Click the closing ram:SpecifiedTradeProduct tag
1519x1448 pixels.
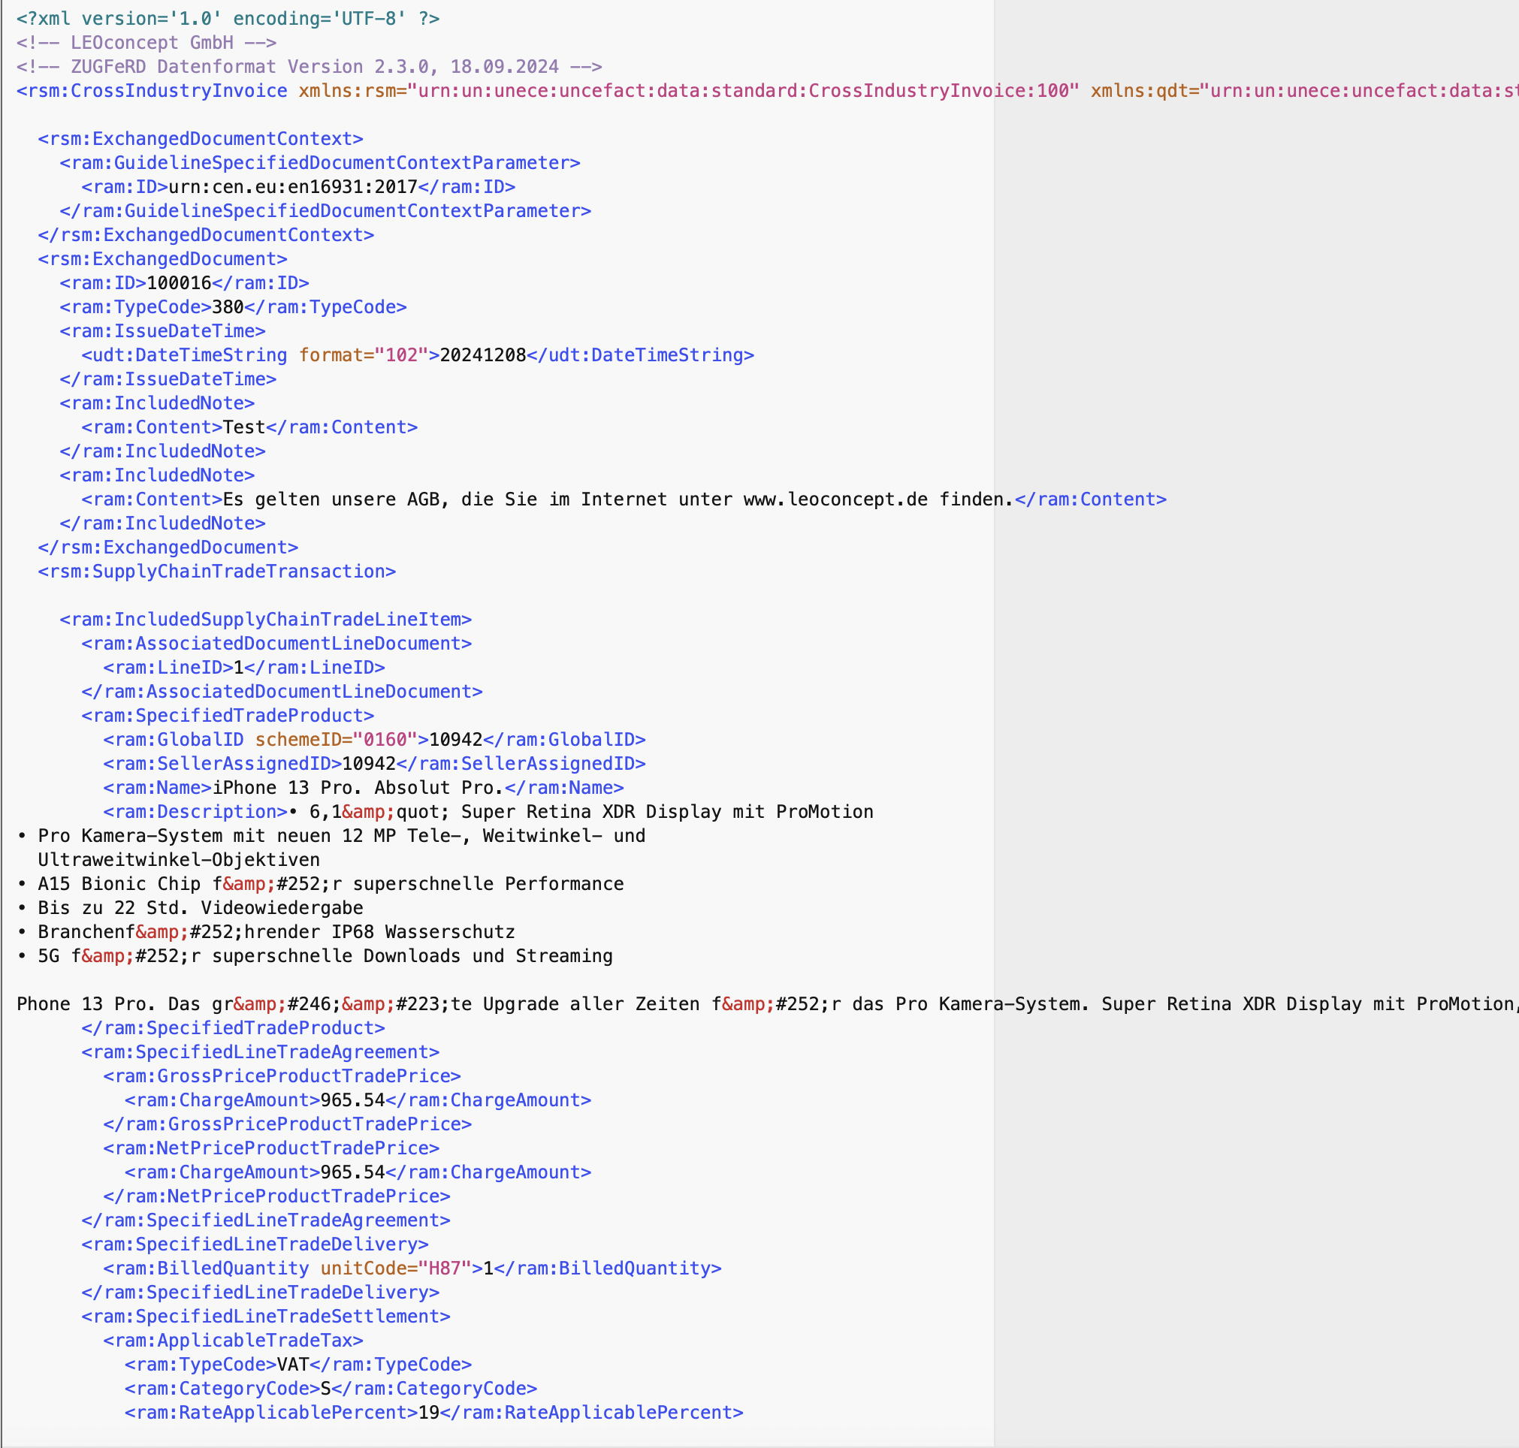point(233,1028)
